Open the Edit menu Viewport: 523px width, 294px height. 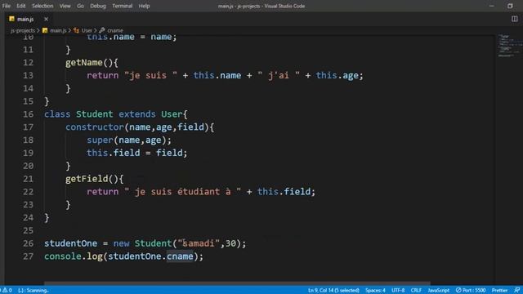coord(20,6)
